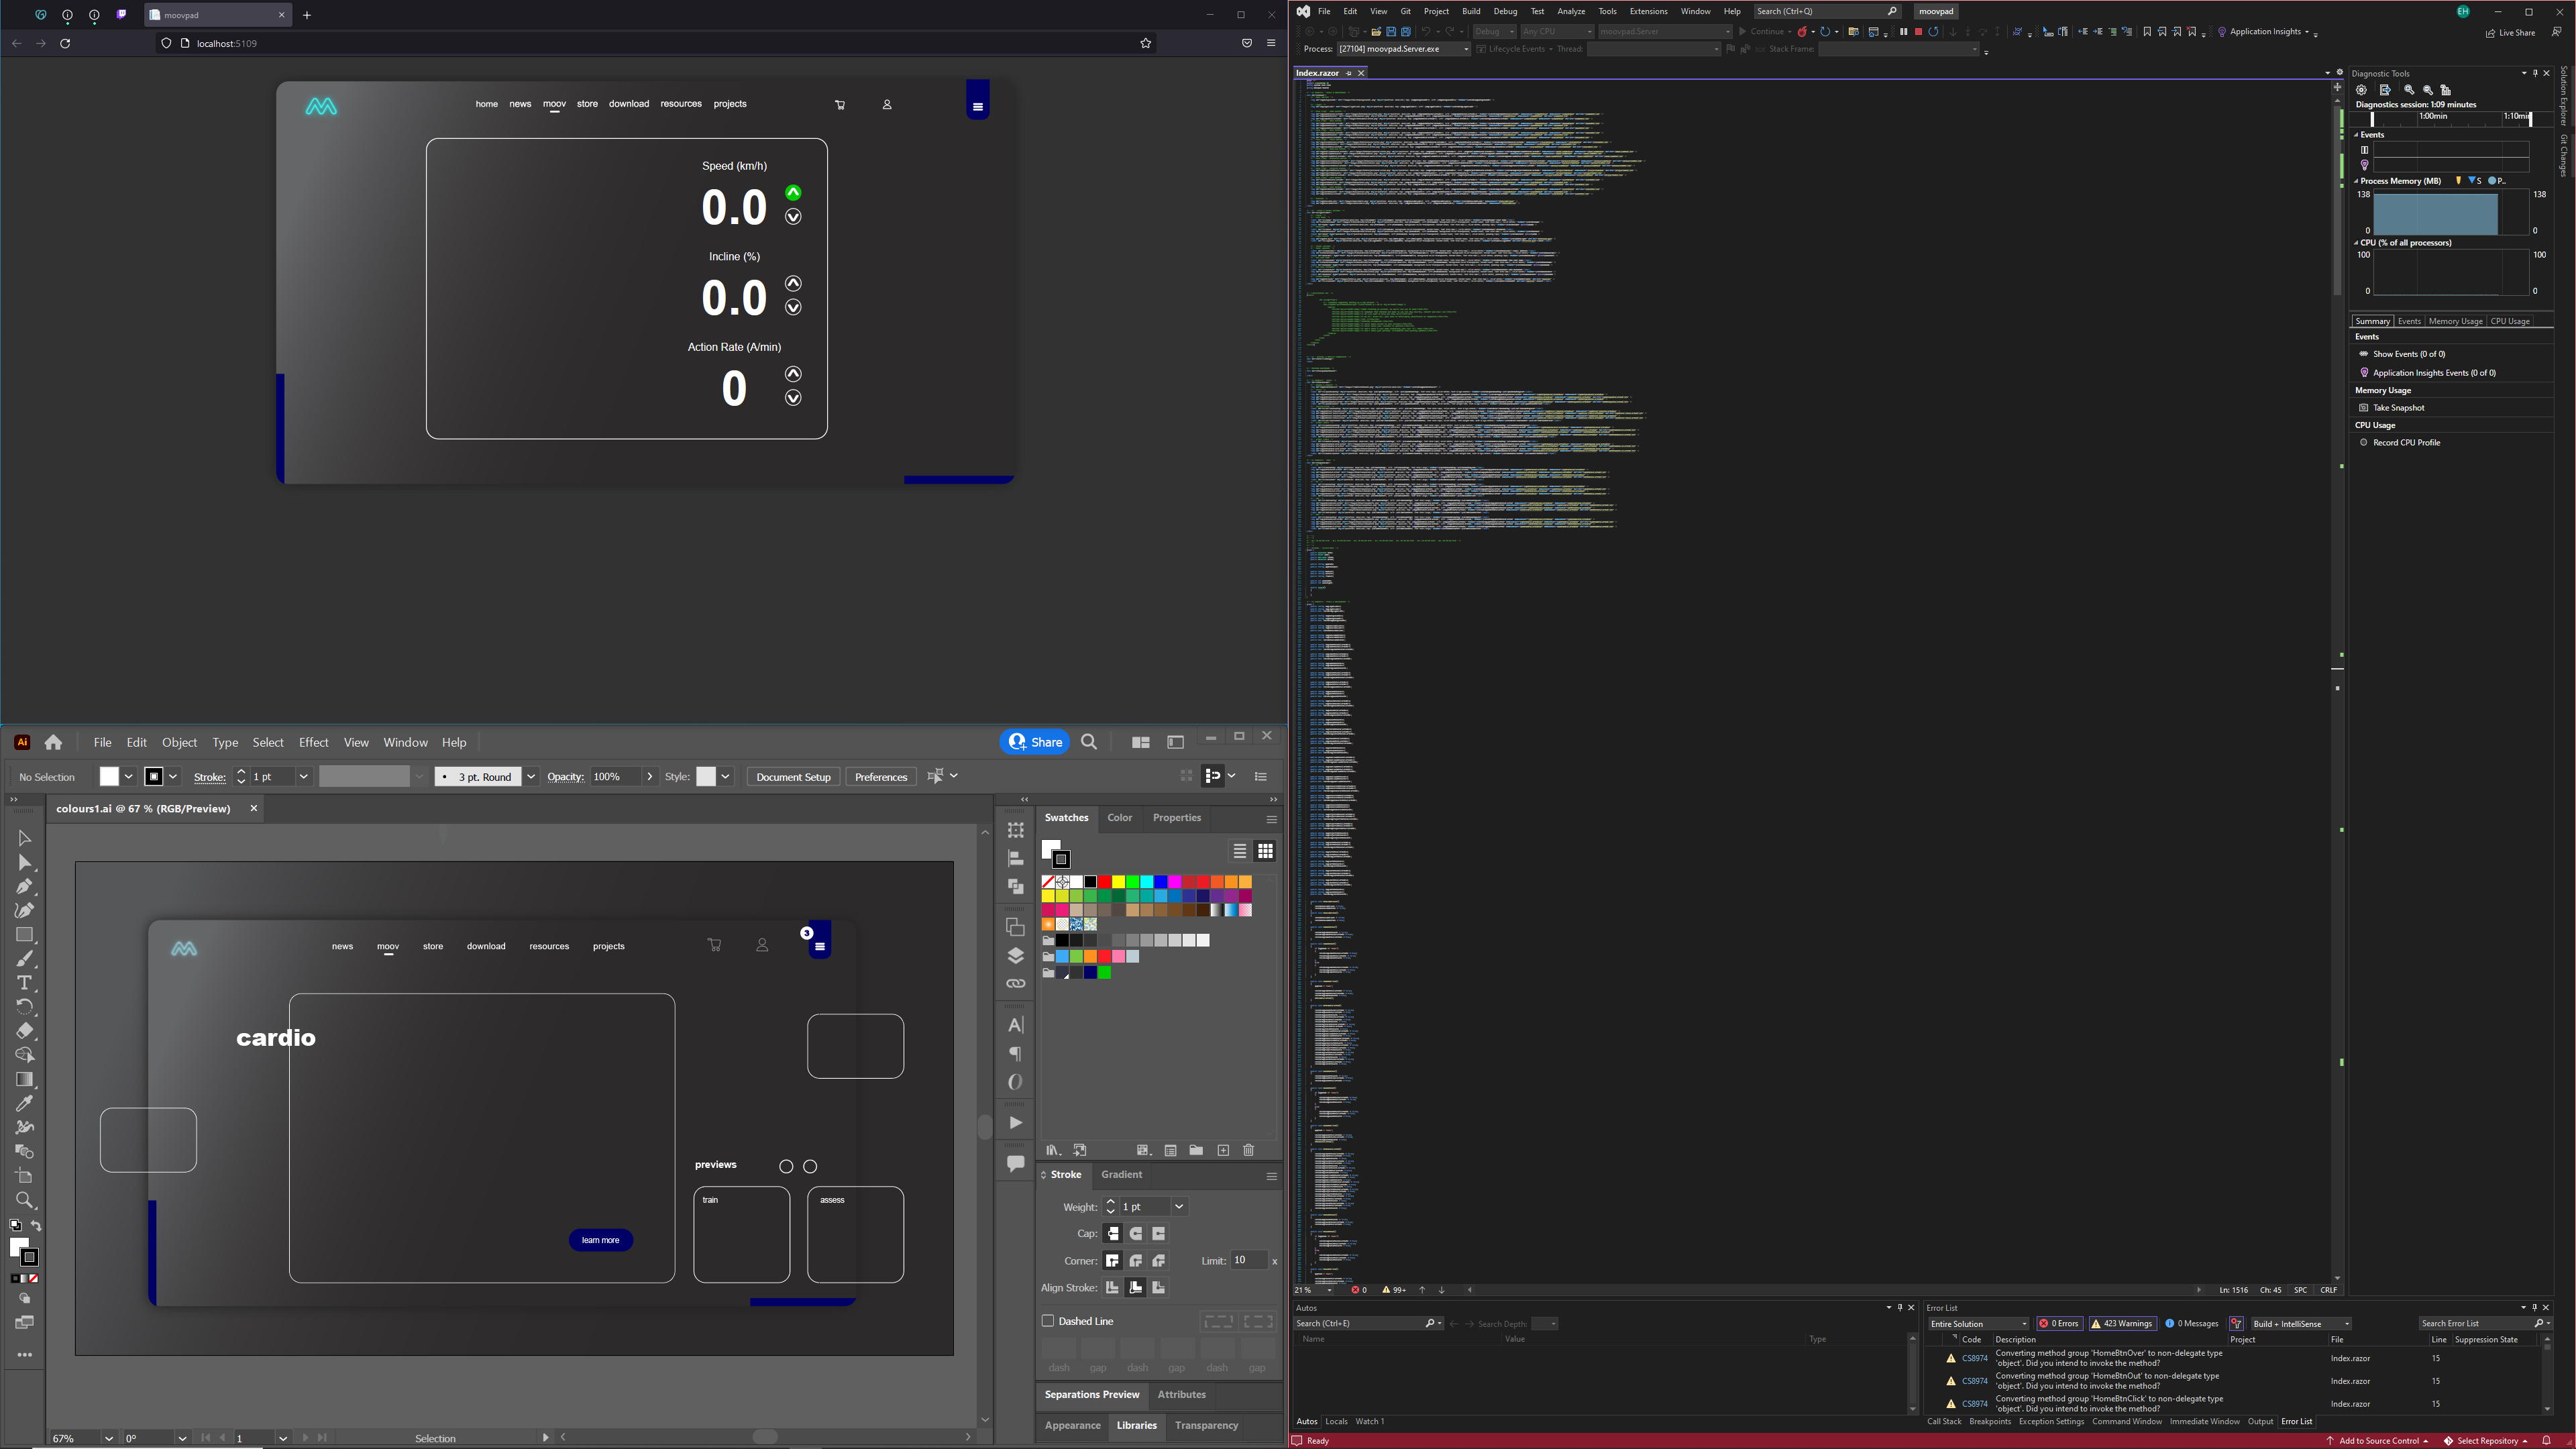Open the Illustrator zoom level dropdown

coord(108,1438)
